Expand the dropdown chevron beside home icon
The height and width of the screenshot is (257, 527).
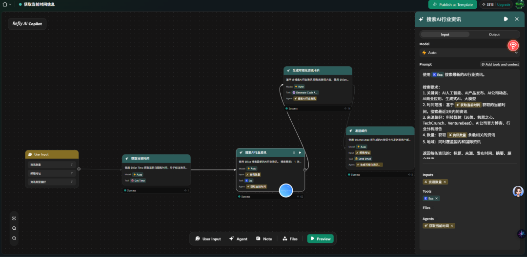click(10, 4)
